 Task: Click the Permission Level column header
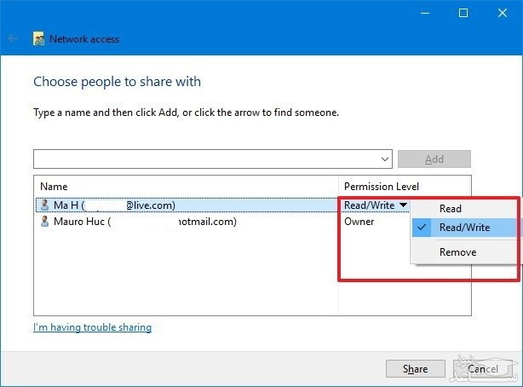click(x=381, y=187)
